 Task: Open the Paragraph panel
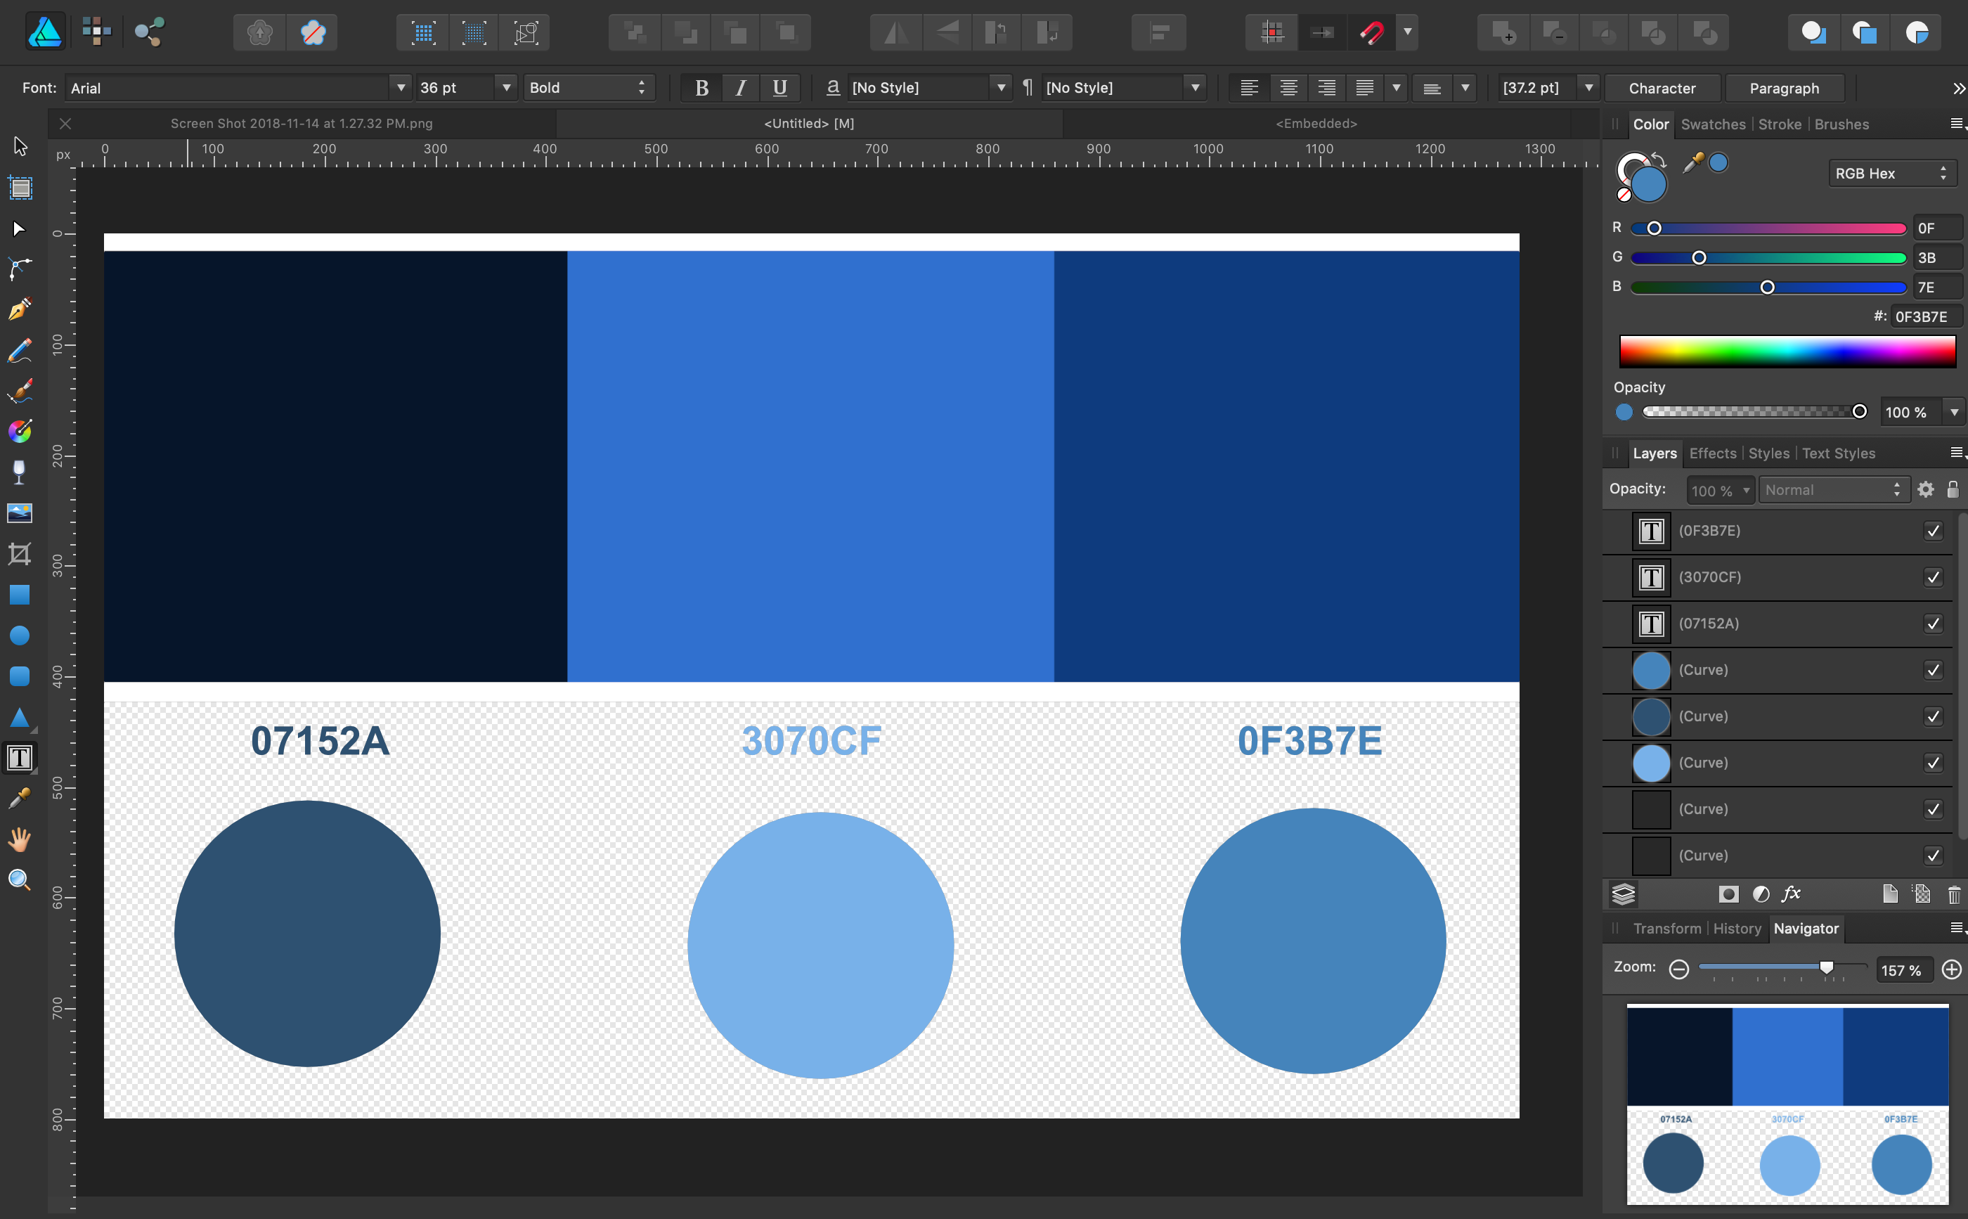point(1783,87)
